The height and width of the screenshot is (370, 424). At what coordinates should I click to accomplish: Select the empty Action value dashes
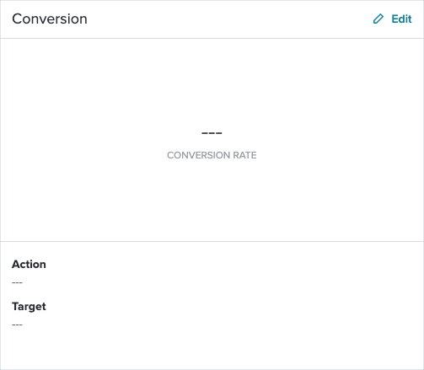pos(17,282)
